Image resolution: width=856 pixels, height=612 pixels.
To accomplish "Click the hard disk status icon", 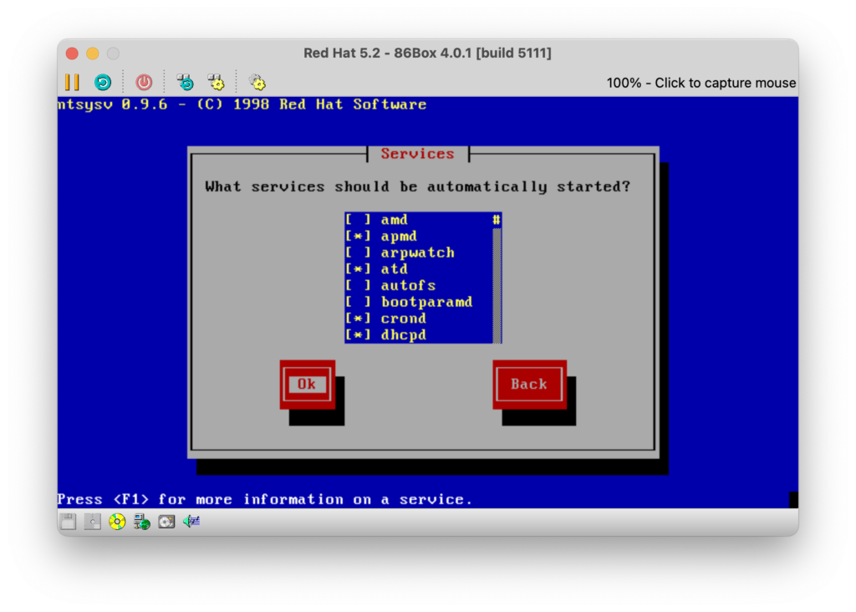I will click(x=166, y=522).
